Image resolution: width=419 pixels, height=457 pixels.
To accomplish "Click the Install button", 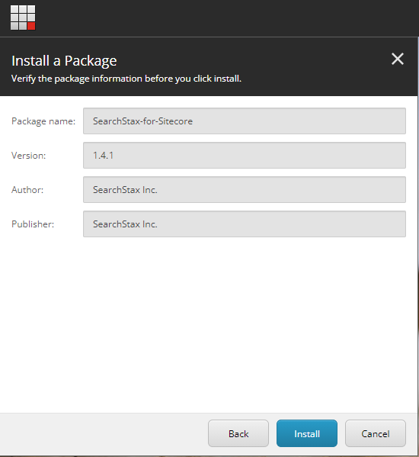I will click(307, 433).
